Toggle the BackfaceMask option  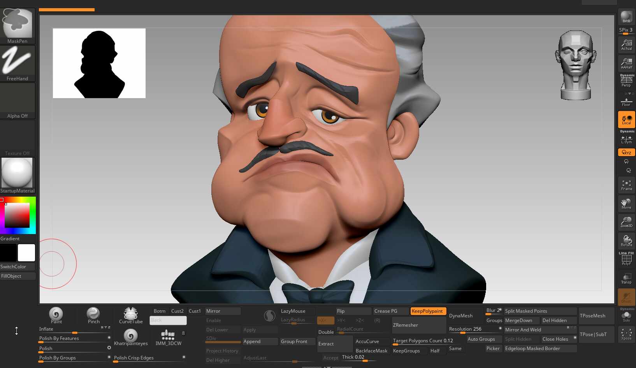tap(372, 351)
